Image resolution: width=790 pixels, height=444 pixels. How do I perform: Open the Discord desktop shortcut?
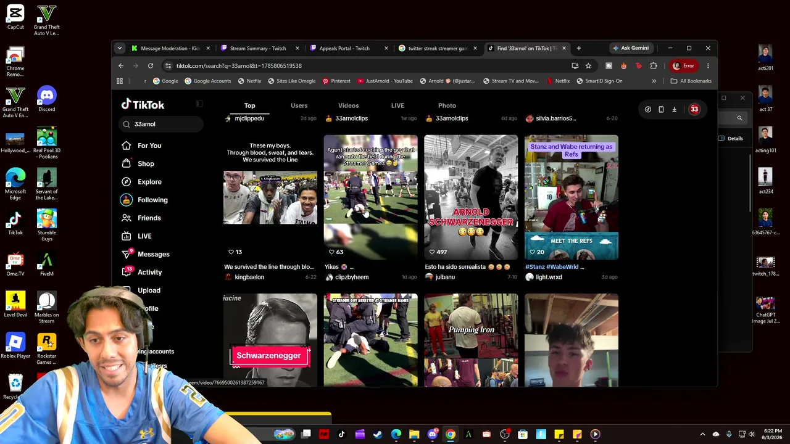click(x=46, y=100)
